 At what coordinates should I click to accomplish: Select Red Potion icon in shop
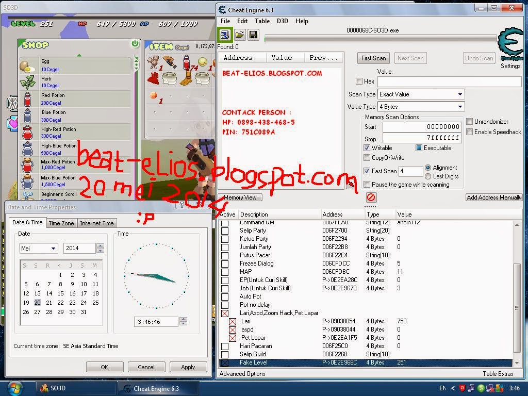pyautogui.click(x=28, y=100)
